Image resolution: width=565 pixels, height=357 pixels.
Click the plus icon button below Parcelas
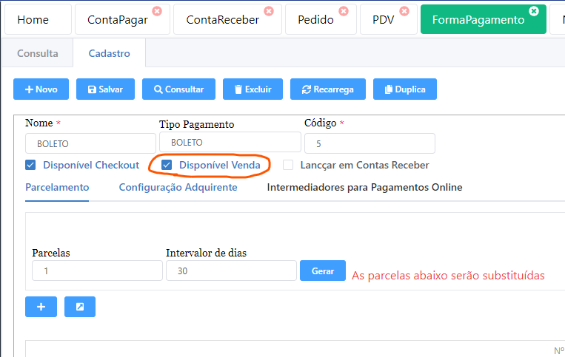pos(41,307)
